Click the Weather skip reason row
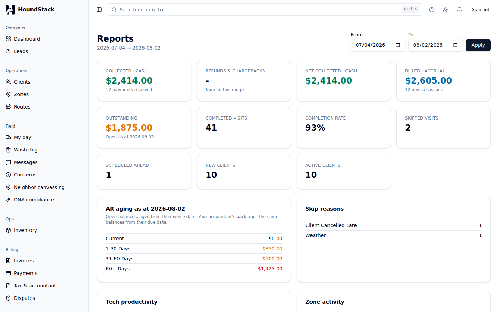The width and height of the screenshot is (499, 312). click(x=394, y=235)
